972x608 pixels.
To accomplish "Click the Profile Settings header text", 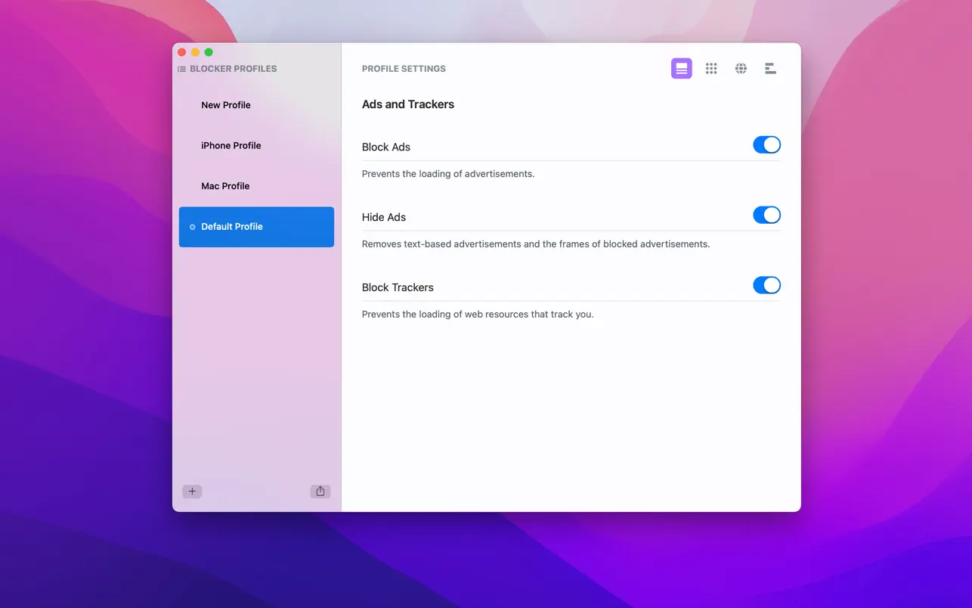I will pos(404,69).
